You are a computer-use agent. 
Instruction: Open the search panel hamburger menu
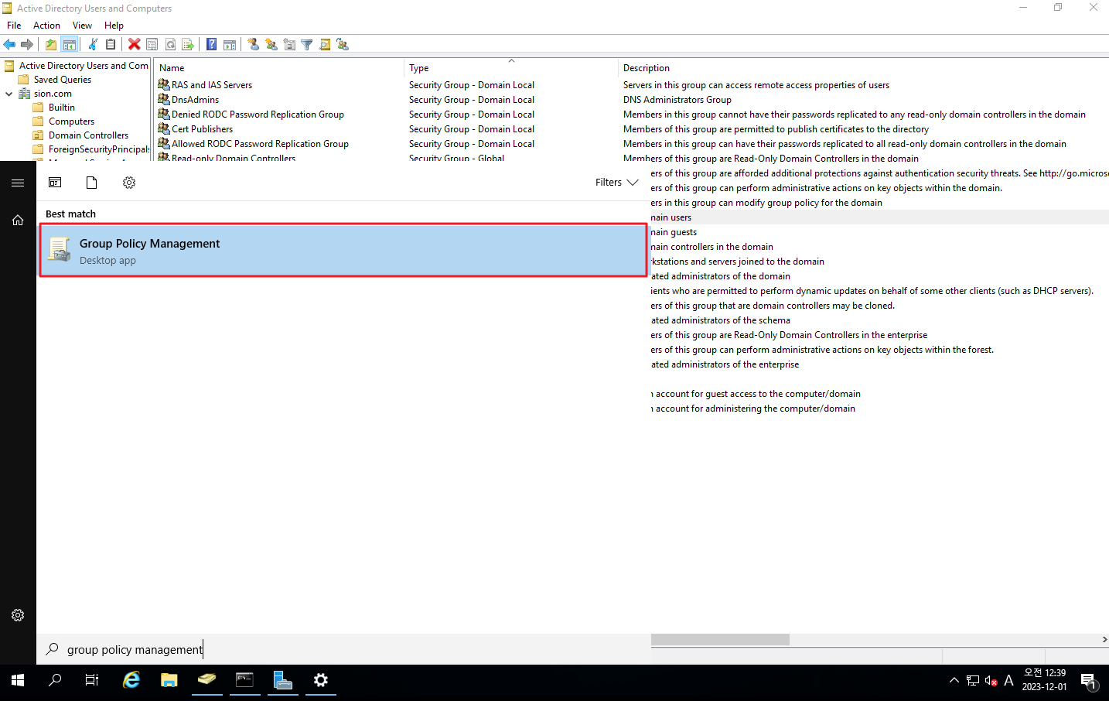coord(18,183)
